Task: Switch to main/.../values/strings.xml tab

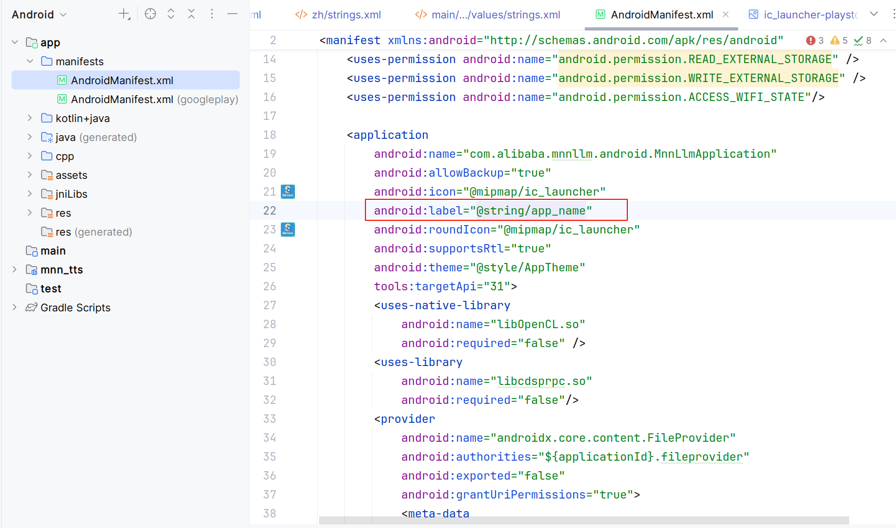Action: [487, 15]
